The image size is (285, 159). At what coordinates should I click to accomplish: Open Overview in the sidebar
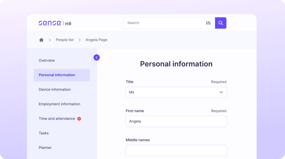(x=47, y=60)
